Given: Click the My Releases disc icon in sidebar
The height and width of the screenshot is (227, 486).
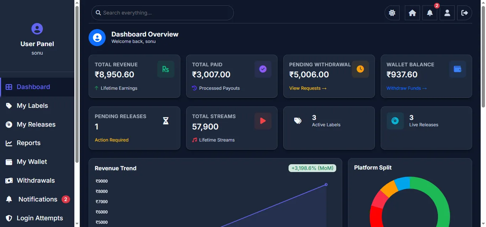Looking at the screenshot, I should pos(9,124).
